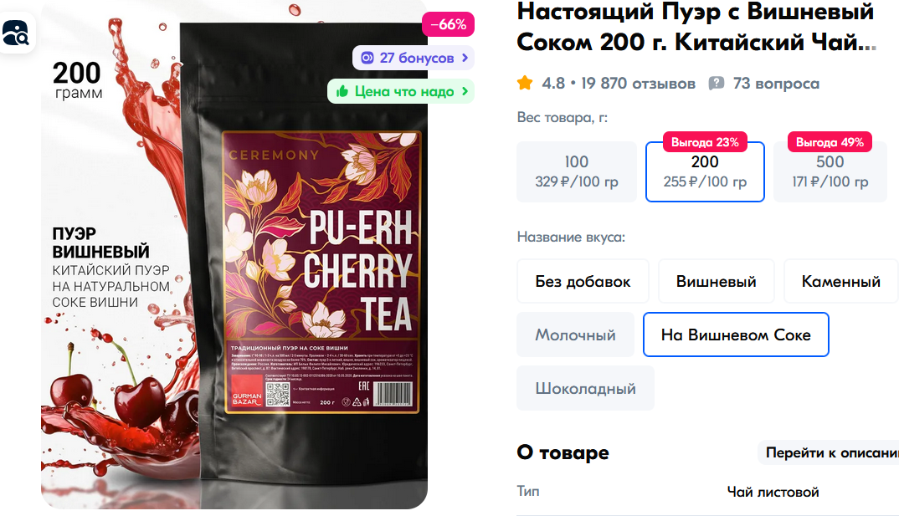899x521 pixels.
Task: Select the 100 g weight option
Action: tap(576, 171)
